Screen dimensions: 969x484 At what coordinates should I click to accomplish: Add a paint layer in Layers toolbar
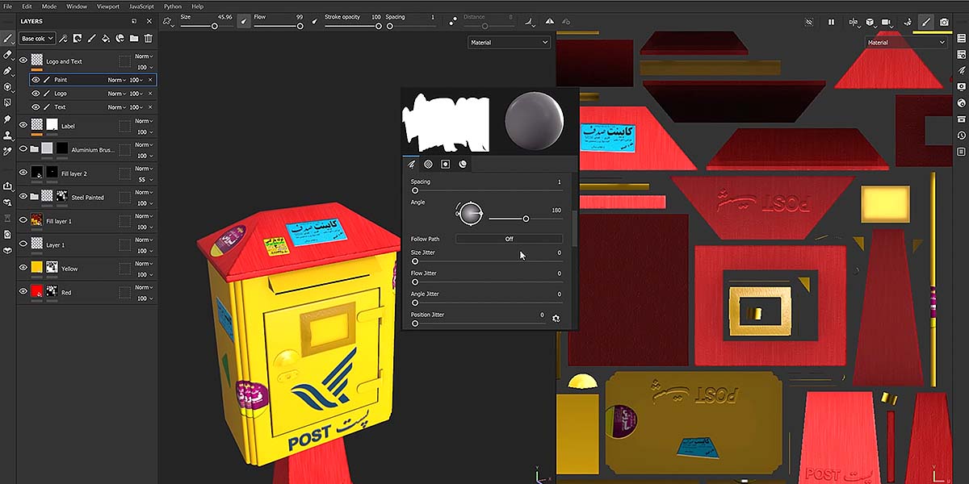[92, 38]
